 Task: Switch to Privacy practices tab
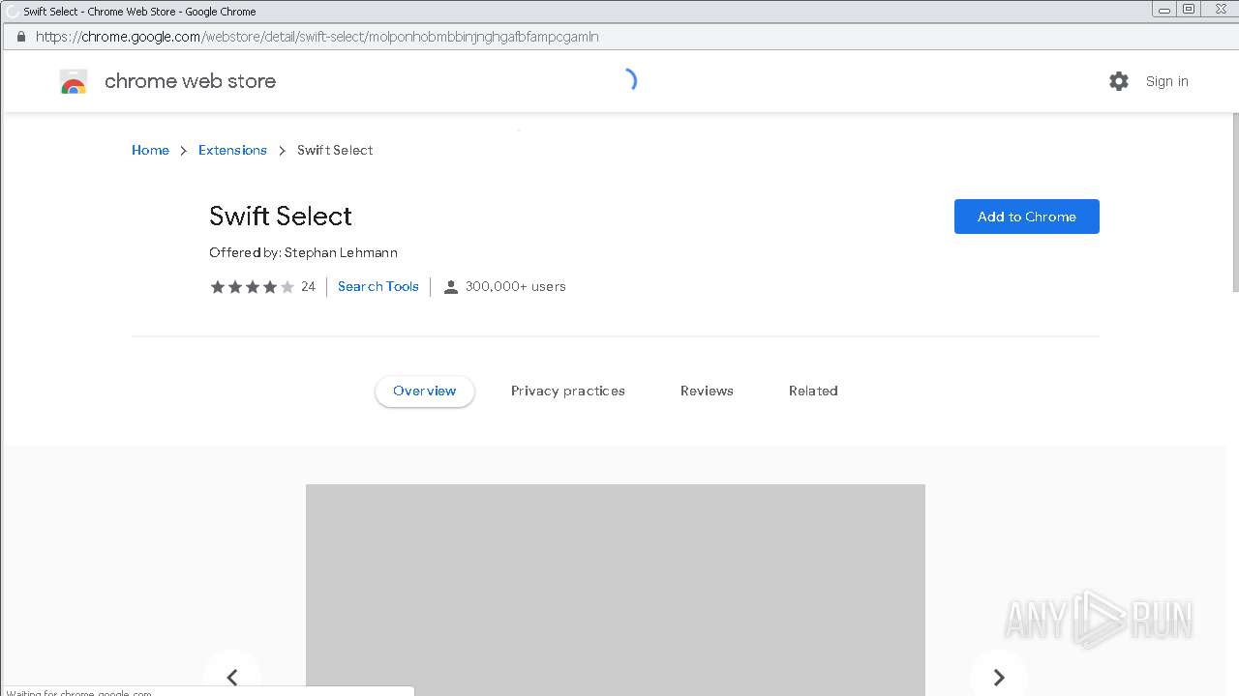(568, 391)
